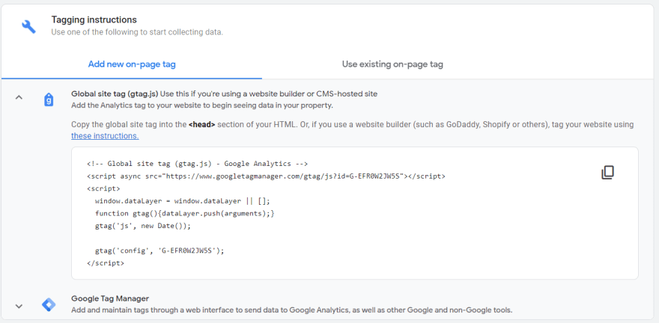Switch to Use existing on-page tag tab
This screenshot has width=659, height=323.
pyautogui.click(x=392, y=64)
